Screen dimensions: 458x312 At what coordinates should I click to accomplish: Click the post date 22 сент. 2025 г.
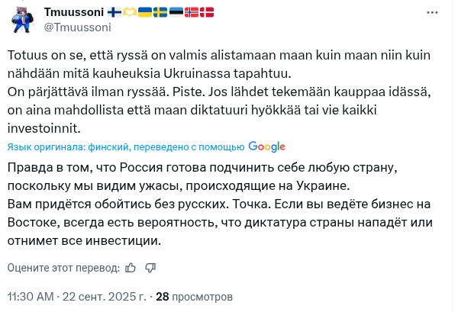[x=105, y=297]
